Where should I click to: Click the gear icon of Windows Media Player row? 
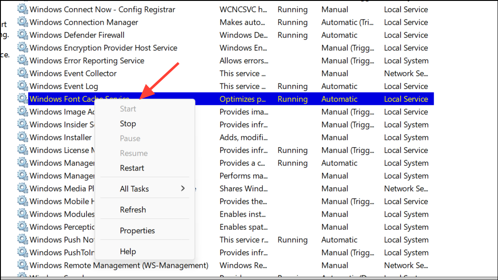22,188
